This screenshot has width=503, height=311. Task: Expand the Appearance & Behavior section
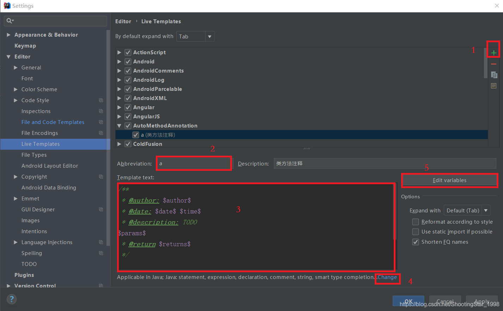tap(8, 35)
